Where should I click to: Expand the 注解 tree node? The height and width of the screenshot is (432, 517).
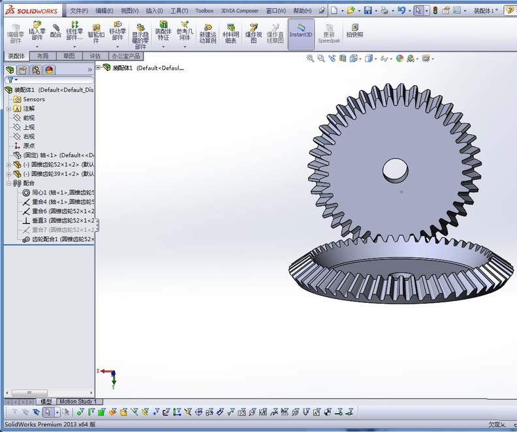click(8, 109)
